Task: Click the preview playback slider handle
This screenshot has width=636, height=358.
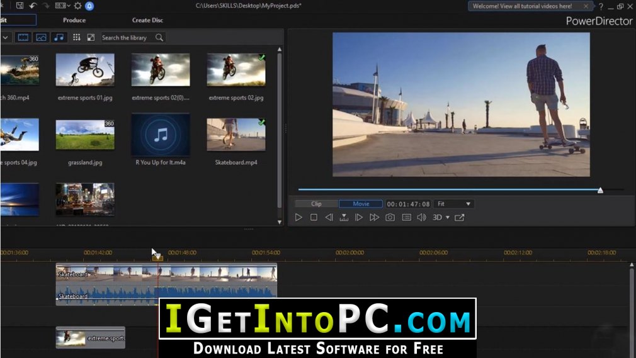Action: [x=600, y=190]
